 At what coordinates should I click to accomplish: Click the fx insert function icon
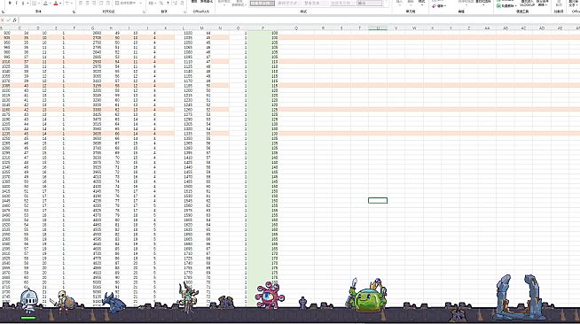[x=15, y=20]
